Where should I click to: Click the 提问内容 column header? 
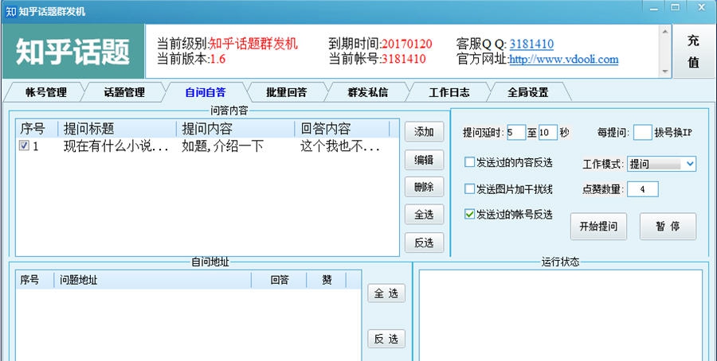pyautogui.click(x=235, y=129)
